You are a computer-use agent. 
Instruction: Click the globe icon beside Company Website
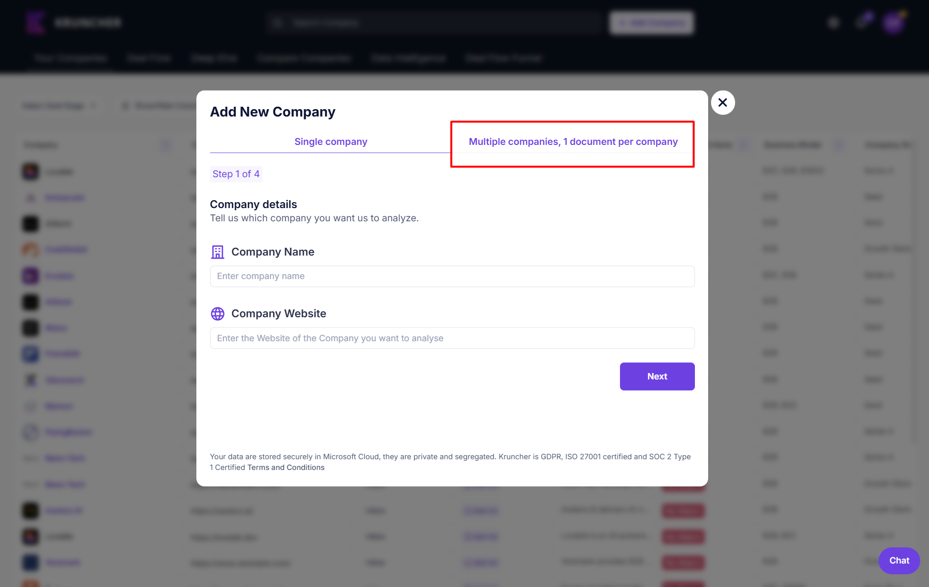point(217,314)
